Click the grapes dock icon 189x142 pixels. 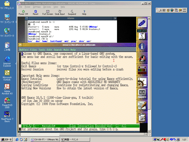click(x=142, y=23)
